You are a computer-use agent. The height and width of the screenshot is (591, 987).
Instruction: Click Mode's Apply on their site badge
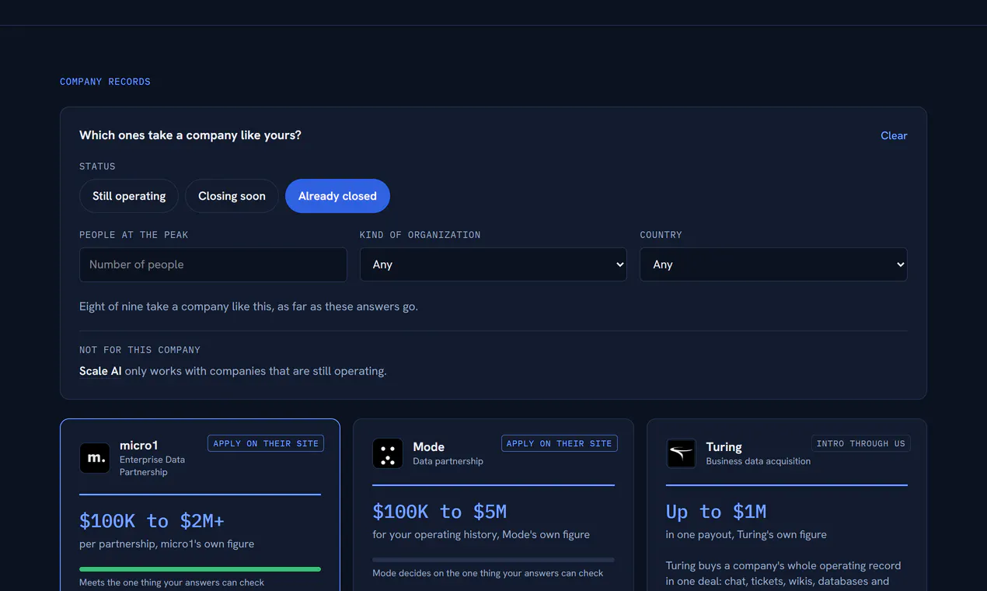coord(560,443)
